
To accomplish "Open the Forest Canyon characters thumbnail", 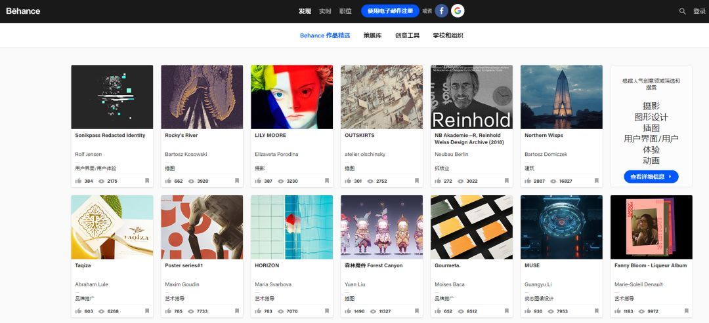I will (x=381, y=227).
